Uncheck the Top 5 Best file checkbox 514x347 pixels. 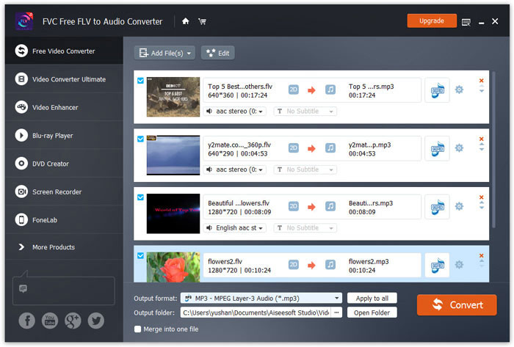(140, 81)
